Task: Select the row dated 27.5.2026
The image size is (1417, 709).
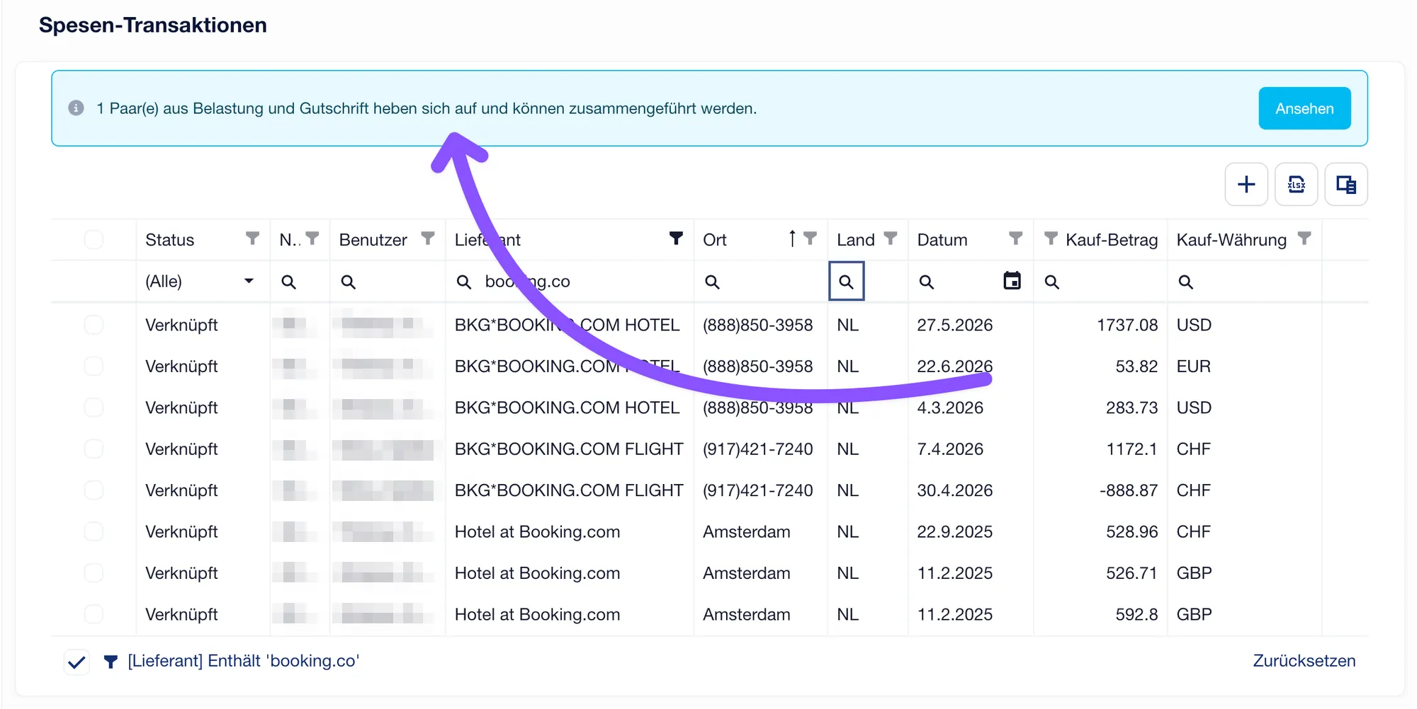Action: point(94,325)
